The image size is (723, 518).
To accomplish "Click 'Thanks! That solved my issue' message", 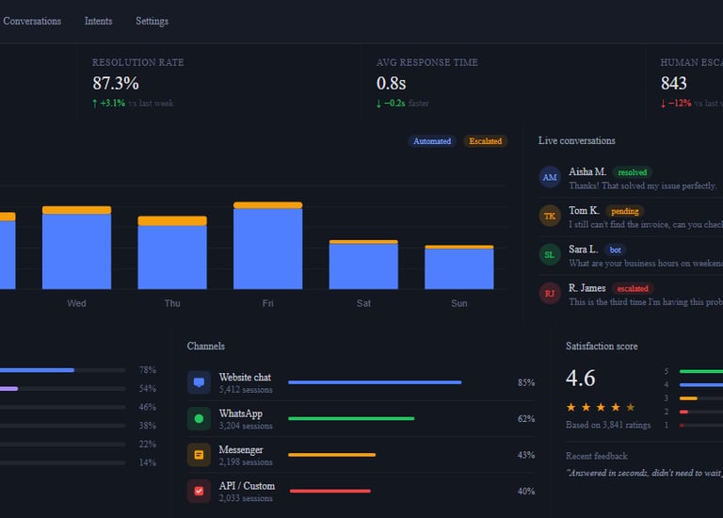I will 643,186.
